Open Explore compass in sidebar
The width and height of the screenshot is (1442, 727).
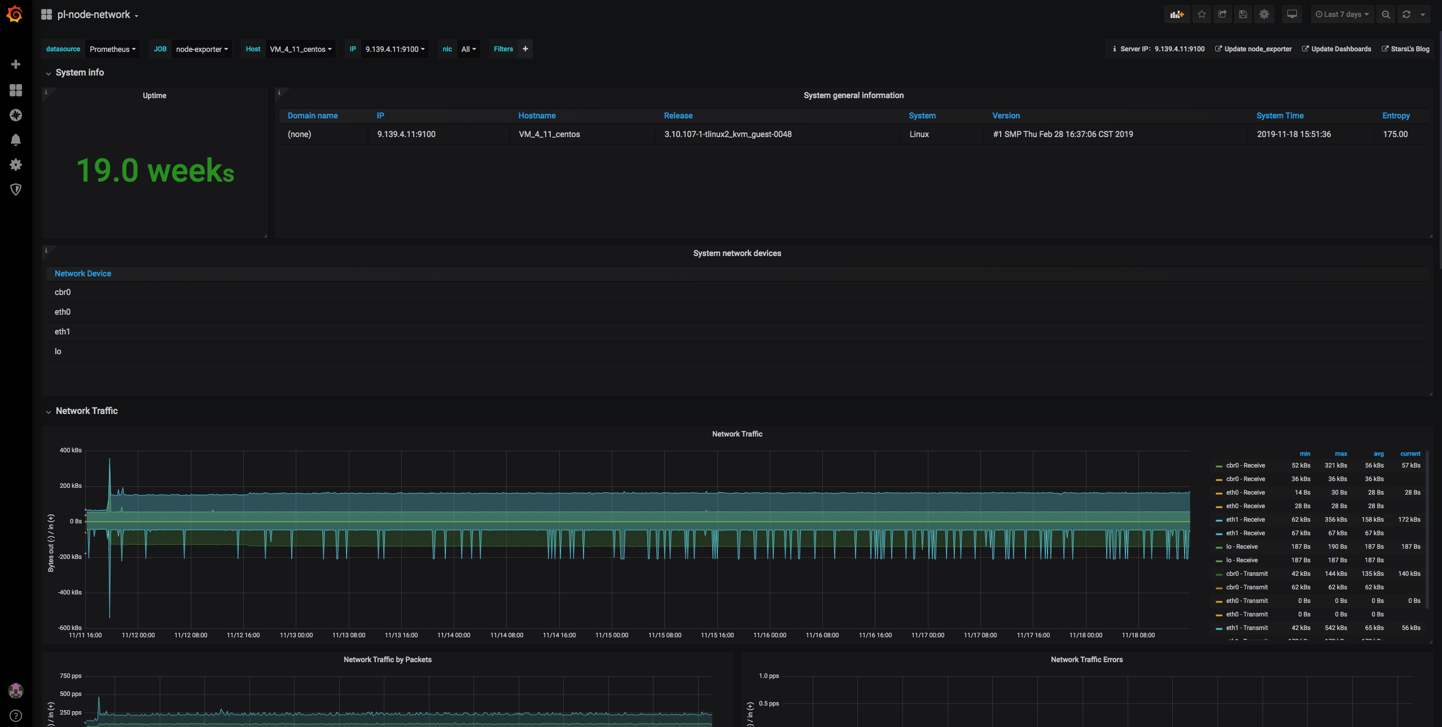click(x=16, y=115)
